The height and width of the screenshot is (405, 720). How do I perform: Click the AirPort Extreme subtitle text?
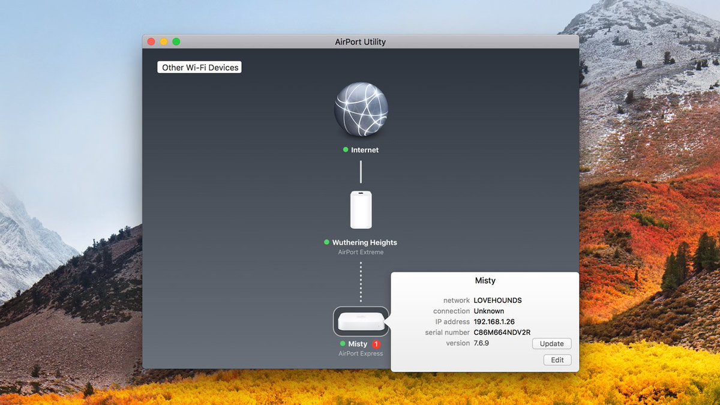[361, 253]
